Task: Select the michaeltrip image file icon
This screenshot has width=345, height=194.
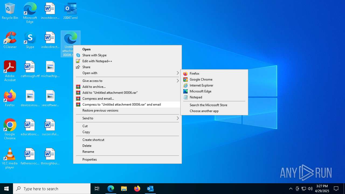Action: tap(50, 70)
